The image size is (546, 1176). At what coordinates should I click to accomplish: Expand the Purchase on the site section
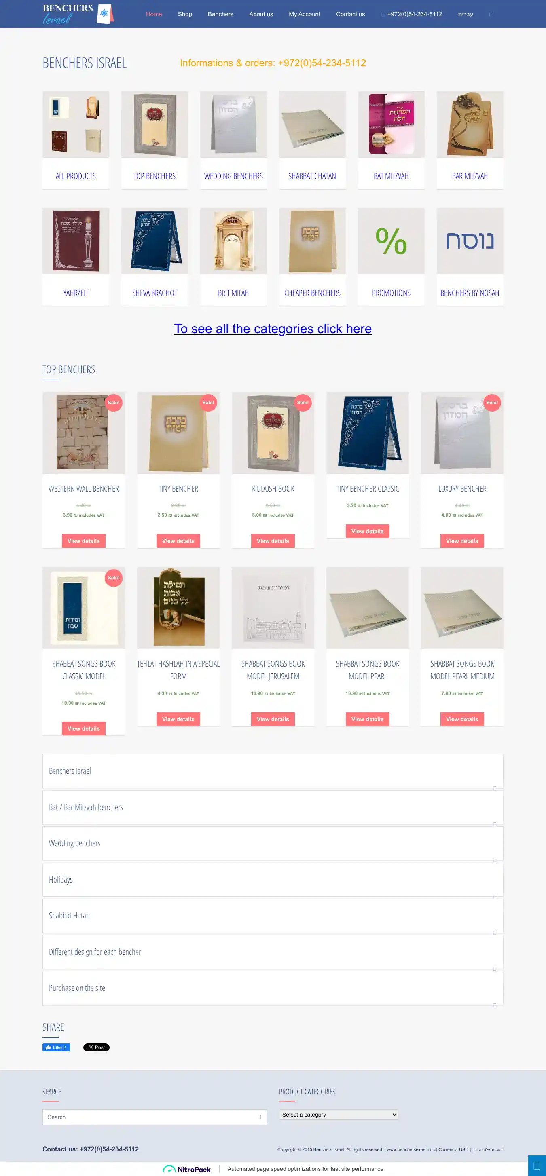click(x=273, y=988)
